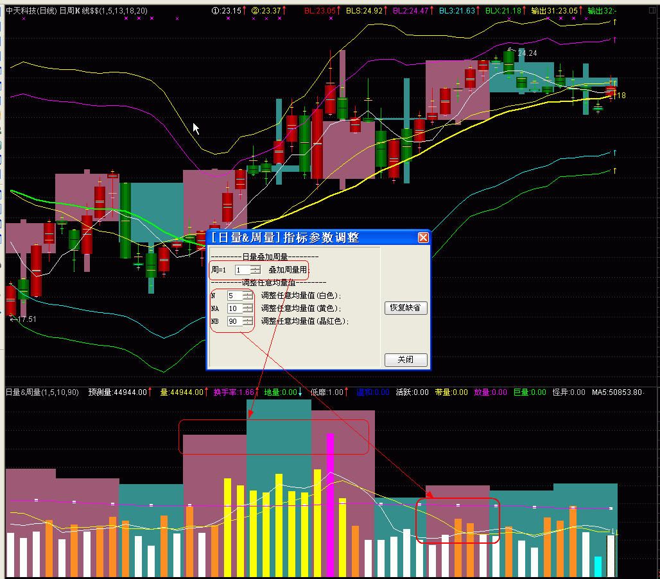Click the 活跃:0.00 label
This screenshot has width=660, height=579.
[412, 392]
